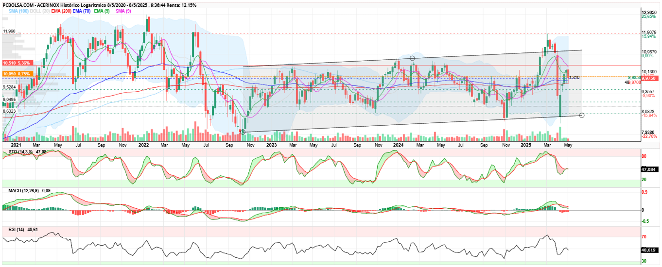The width and height of the screenshot is (662, 267).
Task: Click the -22,70% axis percentage
Action: [649, 136]
